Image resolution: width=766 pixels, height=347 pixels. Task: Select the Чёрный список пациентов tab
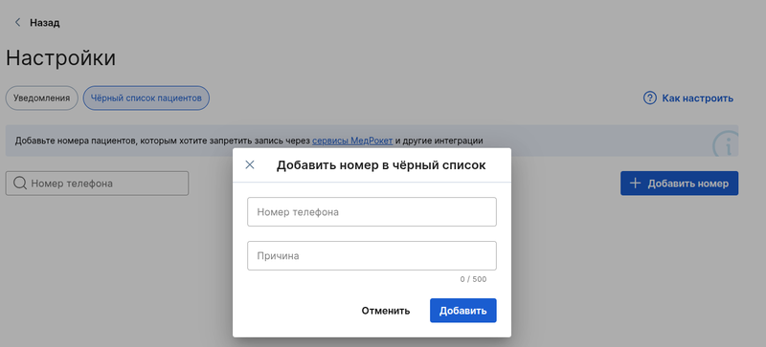(146, 98)
